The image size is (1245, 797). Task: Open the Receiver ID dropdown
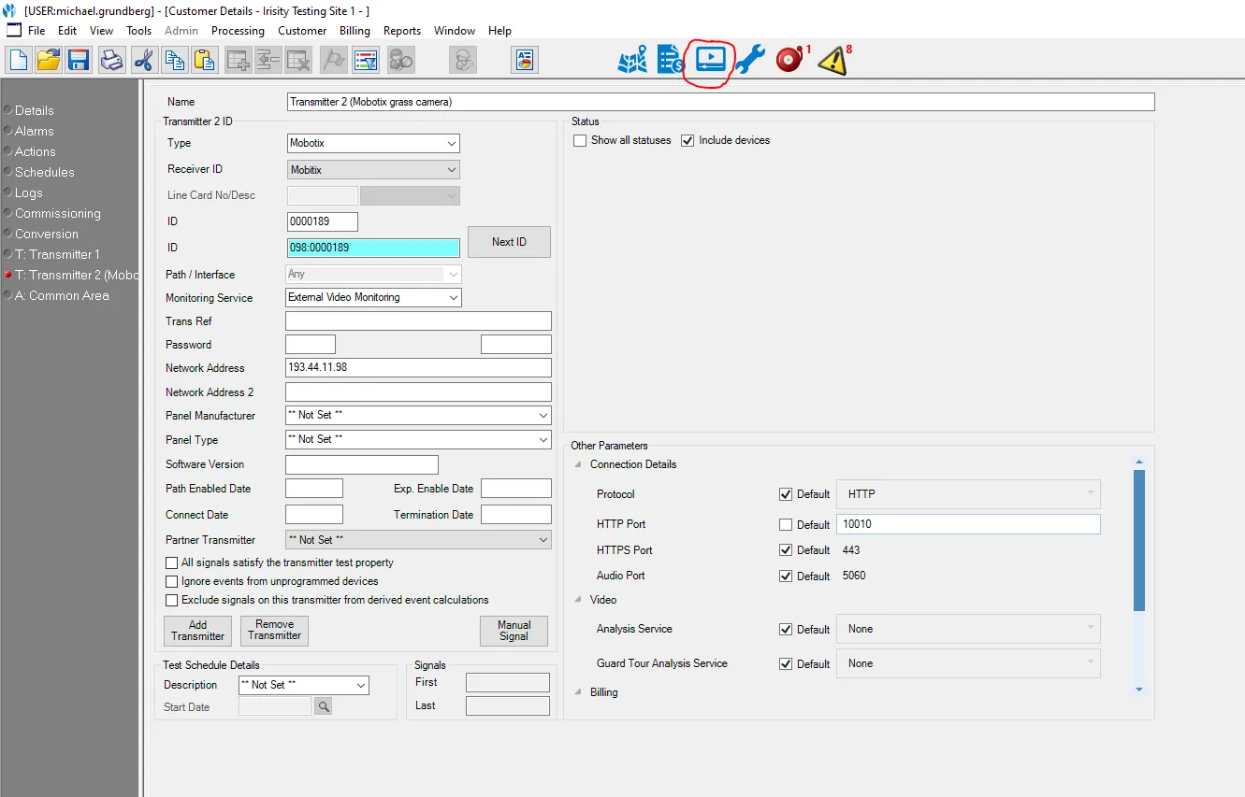[x=373, y=170]
